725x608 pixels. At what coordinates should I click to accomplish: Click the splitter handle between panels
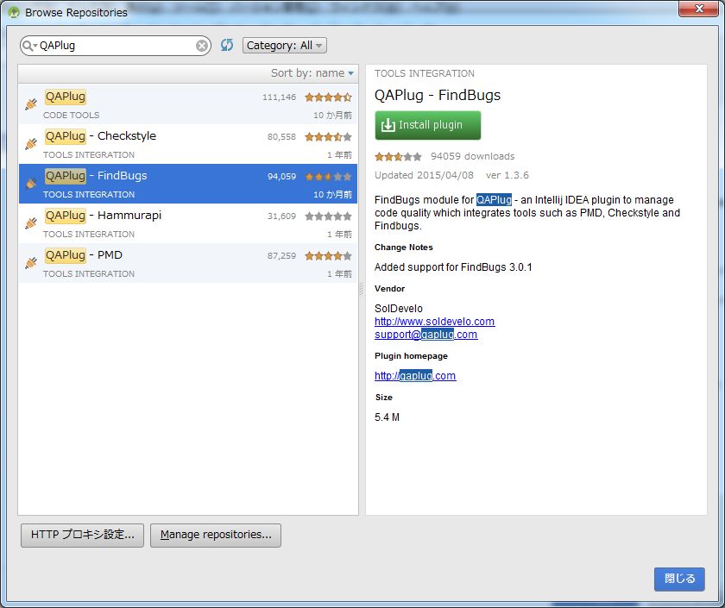coord(362,289)
